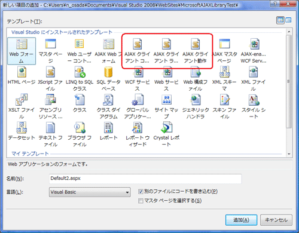Select the XSLT ファイル template

(x=22, y=107)
